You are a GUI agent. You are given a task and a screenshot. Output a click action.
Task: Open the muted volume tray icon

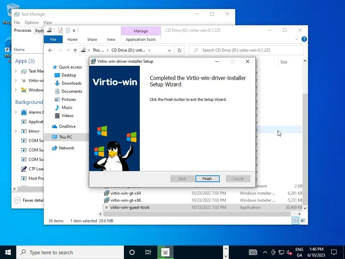[x=289, y=252]
